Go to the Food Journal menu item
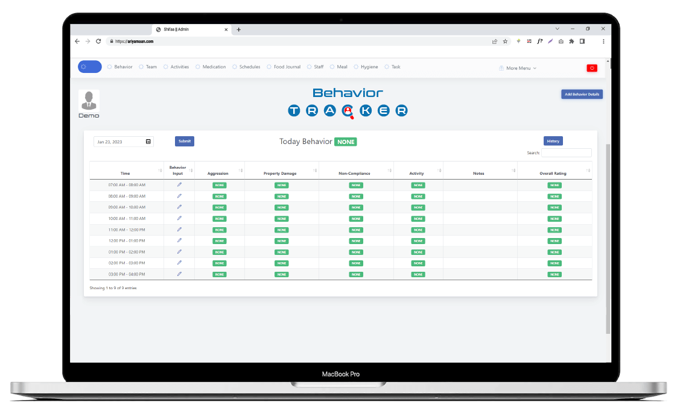 tap(284, 67)
